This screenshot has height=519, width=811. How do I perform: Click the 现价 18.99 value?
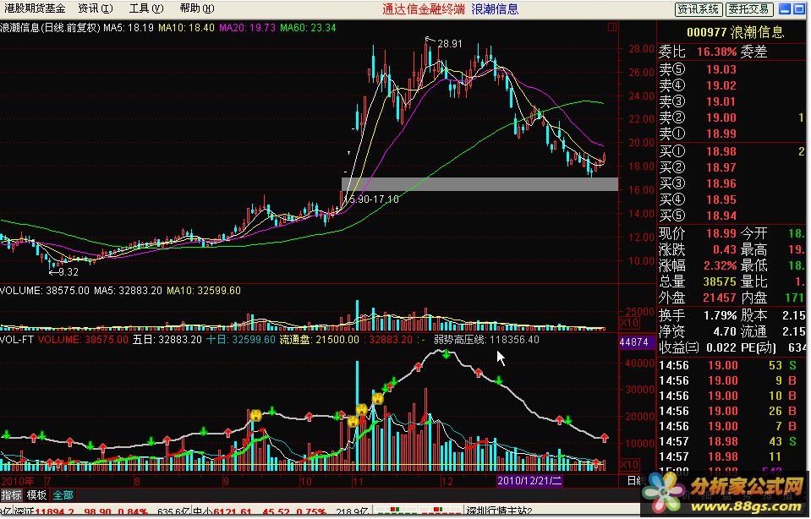click(721, 233)
